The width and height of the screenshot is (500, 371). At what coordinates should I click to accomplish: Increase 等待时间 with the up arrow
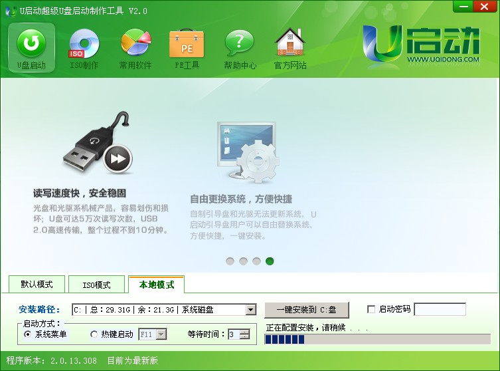[245, 331]
